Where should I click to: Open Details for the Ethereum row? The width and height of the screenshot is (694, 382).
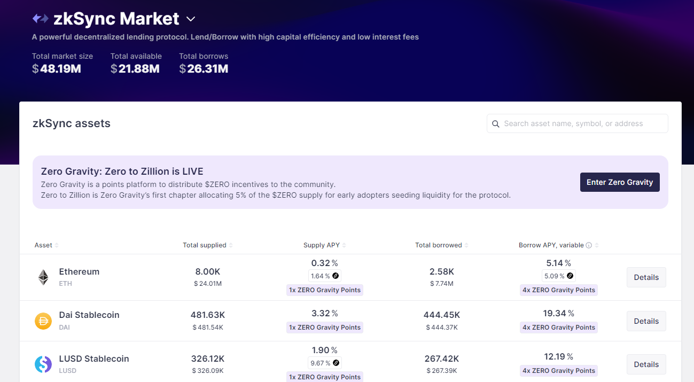pos(646,277)
